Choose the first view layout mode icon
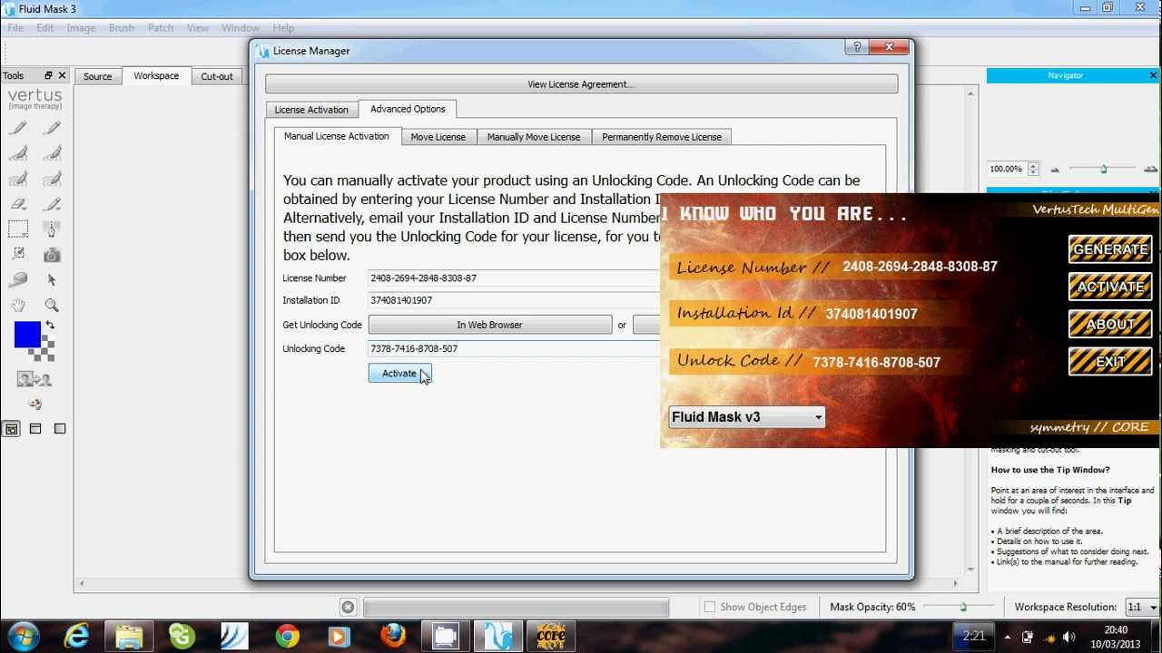 (12, 429)
